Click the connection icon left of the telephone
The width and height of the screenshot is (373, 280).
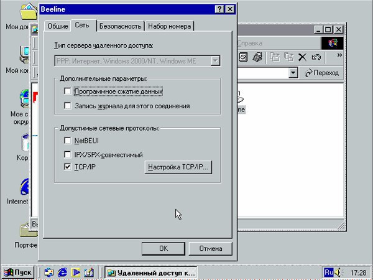243,57
